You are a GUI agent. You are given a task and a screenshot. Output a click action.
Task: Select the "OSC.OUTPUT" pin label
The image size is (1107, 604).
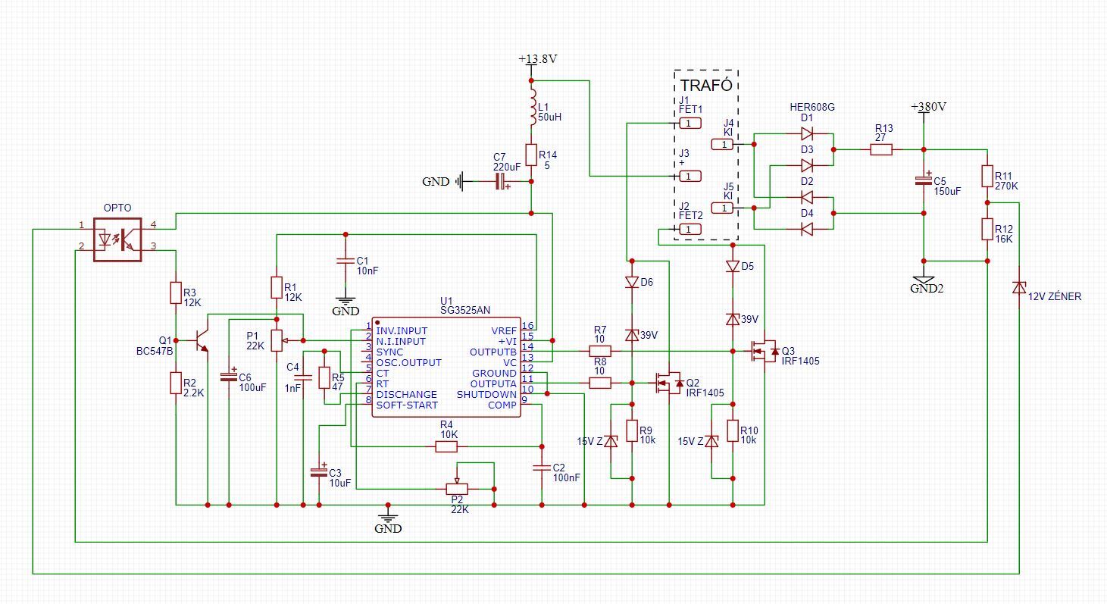408,363
